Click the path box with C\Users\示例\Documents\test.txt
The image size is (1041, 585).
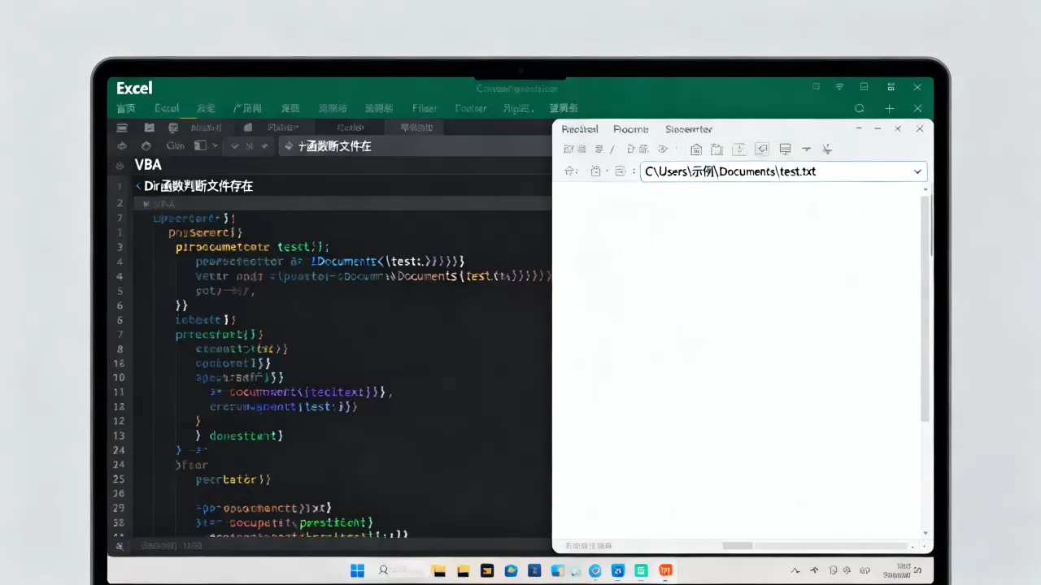784,171
